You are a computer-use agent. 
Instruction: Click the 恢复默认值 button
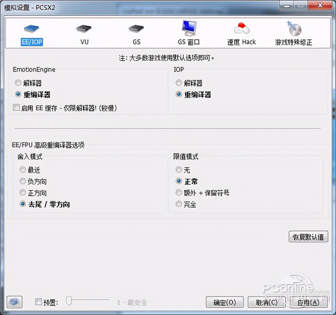[308, 237]
